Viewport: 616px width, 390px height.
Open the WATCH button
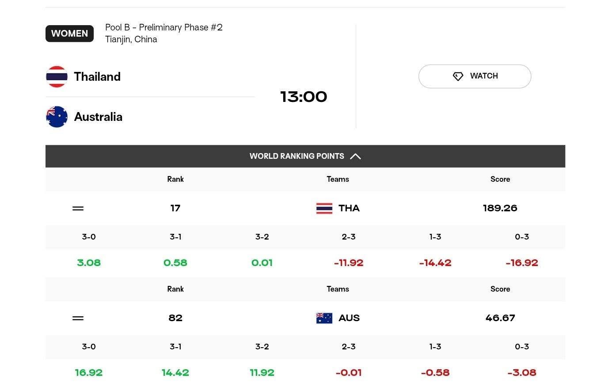[475, 76]
